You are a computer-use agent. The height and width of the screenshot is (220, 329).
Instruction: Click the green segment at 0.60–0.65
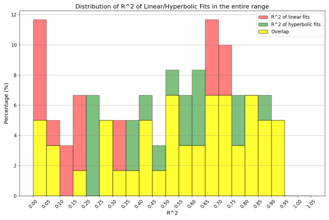point(199,108)
